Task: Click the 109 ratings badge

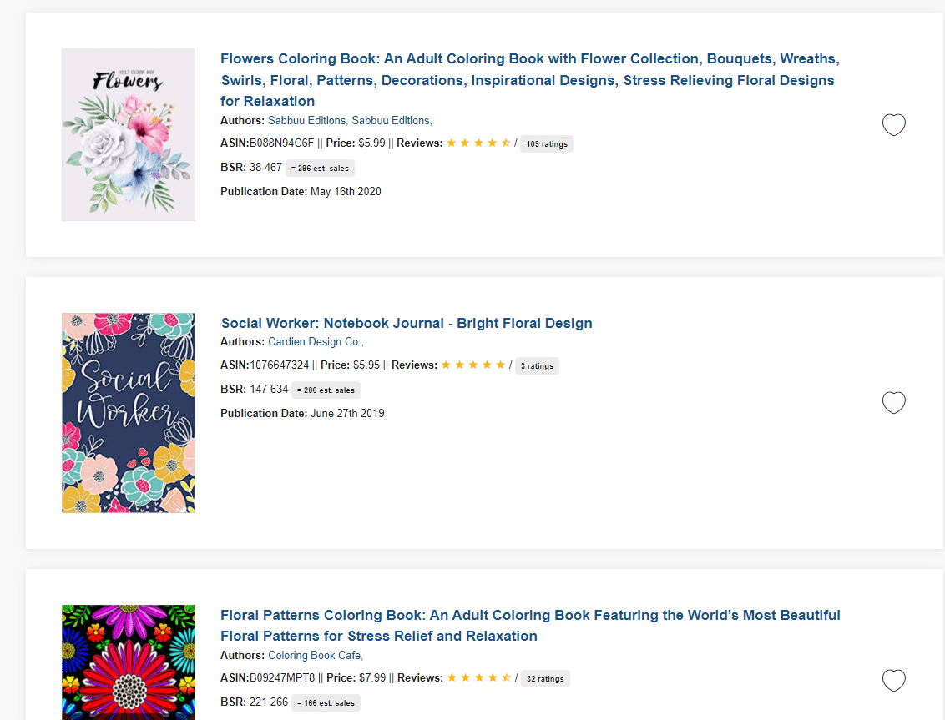Action: 547,144
